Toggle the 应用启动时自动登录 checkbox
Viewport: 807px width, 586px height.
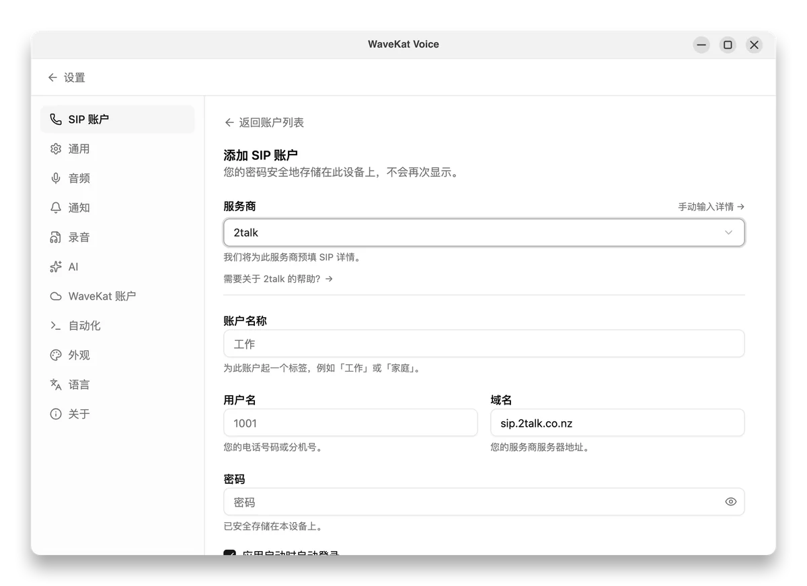229,554
